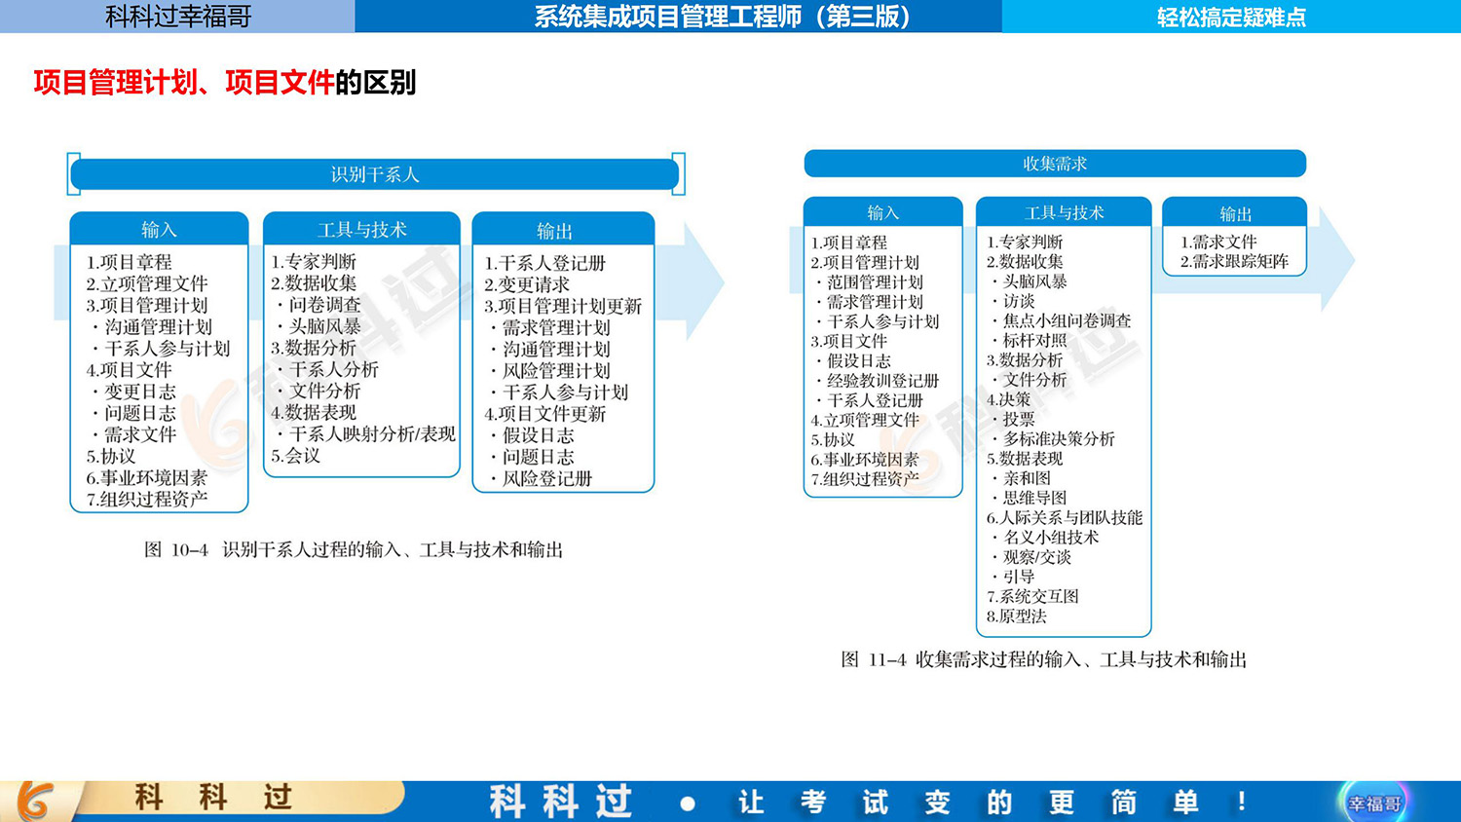Viewport: 1461px width, 822px height.
Task: Click footer slogan 让考试变的更简单!
Action: point(992,803)
